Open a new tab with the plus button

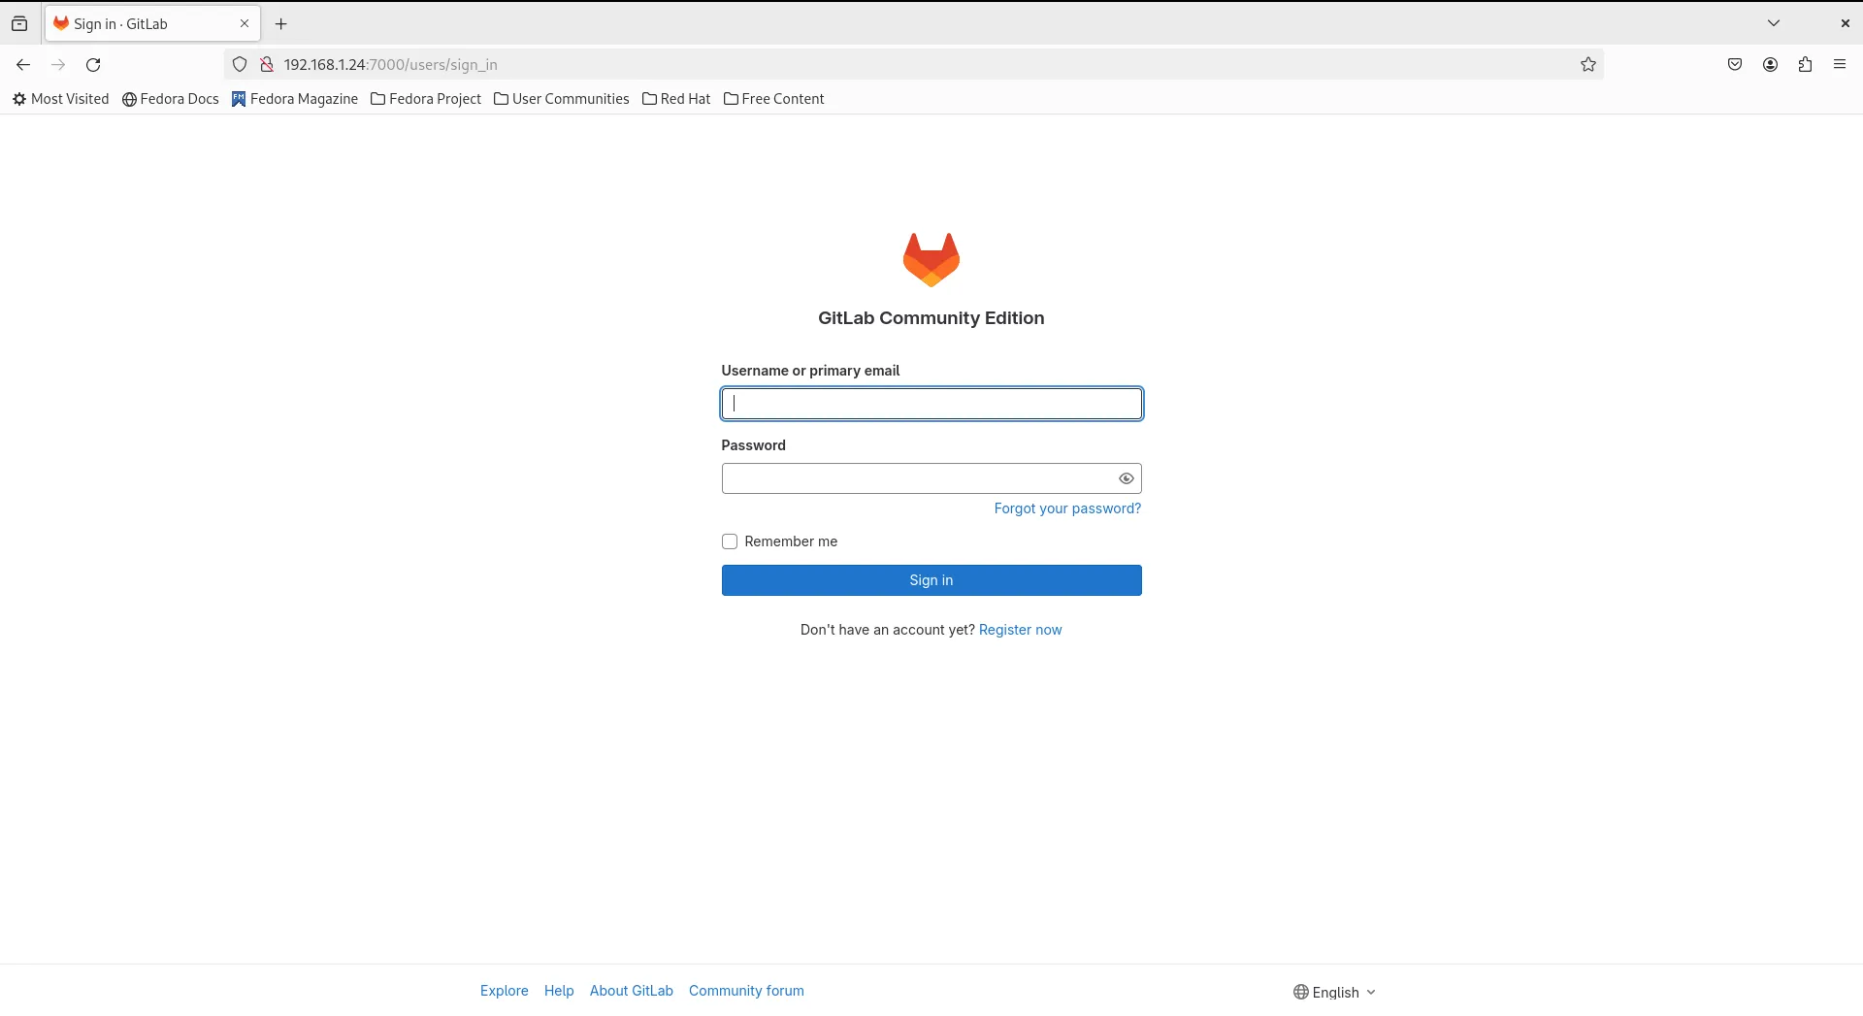tap(281, 24)
